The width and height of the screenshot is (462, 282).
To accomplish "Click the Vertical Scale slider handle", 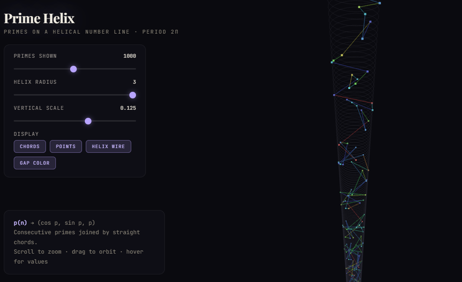I will click(x=88, y=121).
